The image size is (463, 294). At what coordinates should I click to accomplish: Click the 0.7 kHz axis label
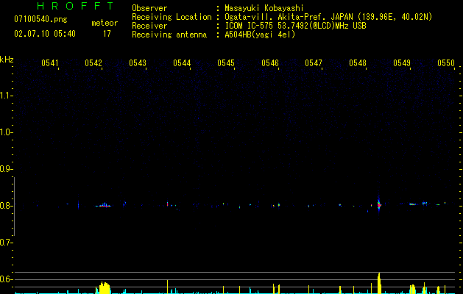[x=6, y=243]
